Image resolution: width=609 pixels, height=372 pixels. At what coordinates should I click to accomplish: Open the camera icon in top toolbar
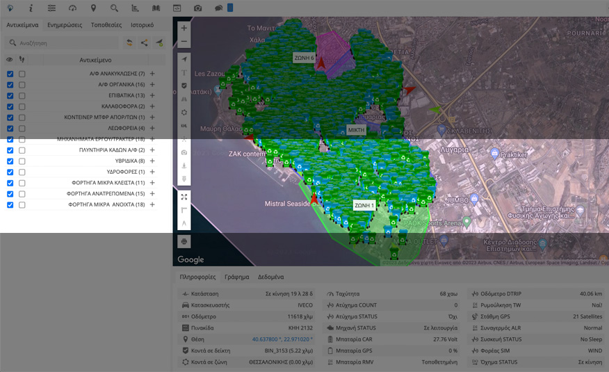coord(197,8)
